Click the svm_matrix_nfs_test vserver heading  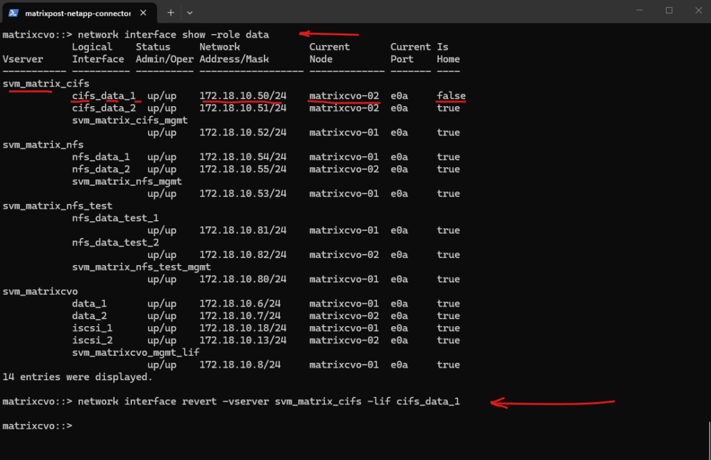57,206
